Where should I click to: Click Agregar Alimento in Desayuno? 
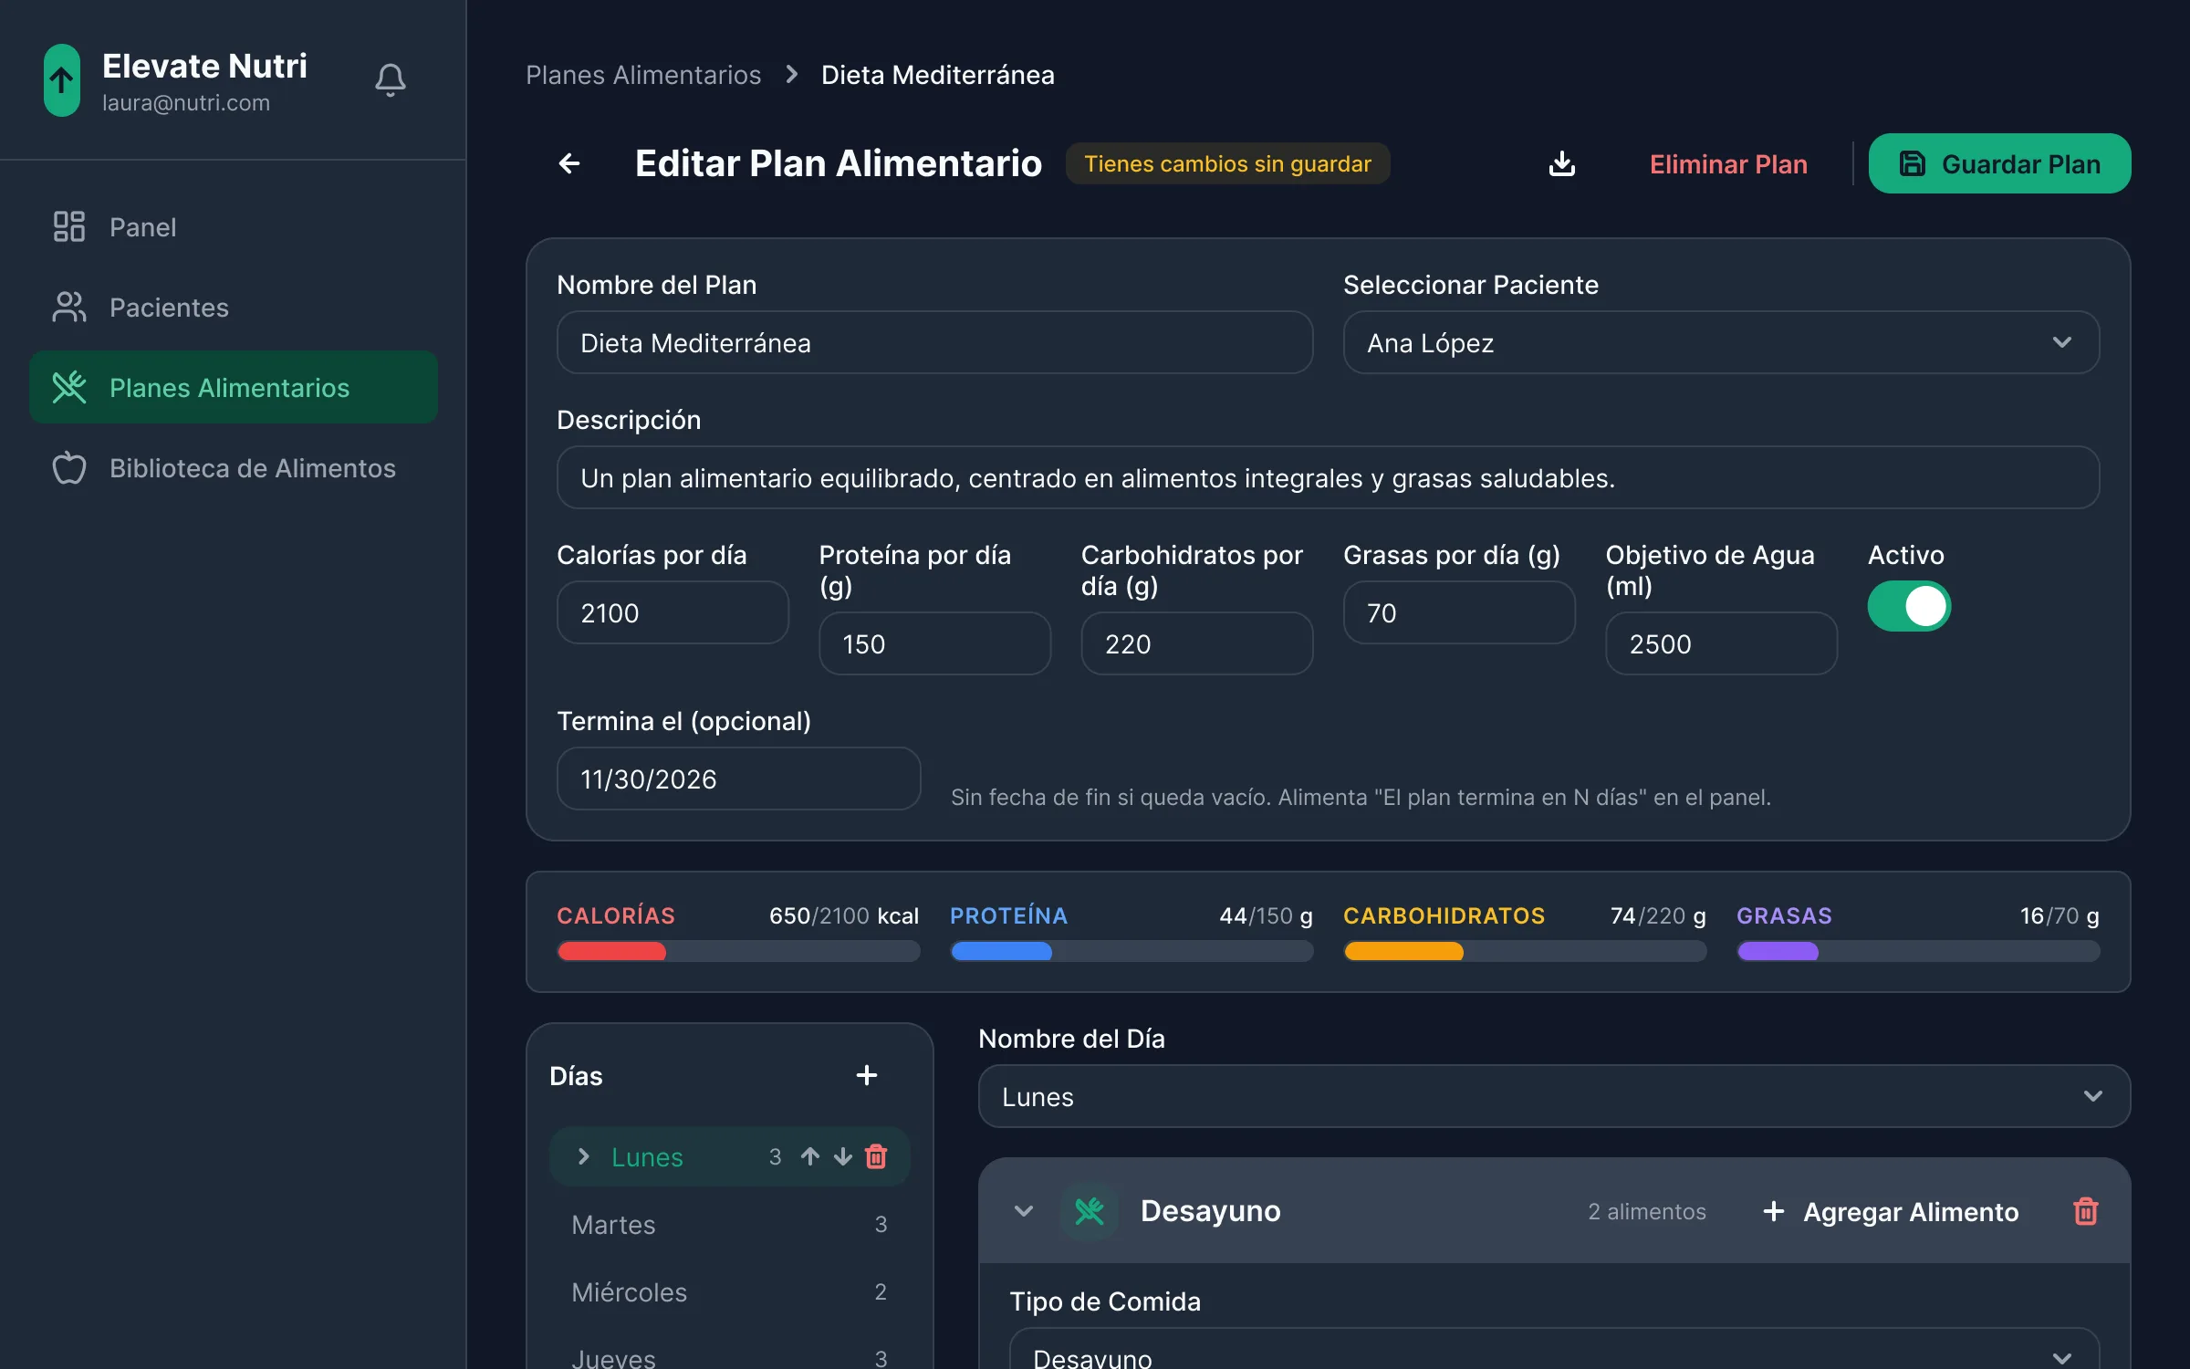click(x=1891, y=1211)
